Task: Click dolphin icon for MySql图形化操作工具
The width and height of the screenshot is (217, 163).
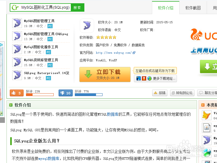Action: coord(17,49)
